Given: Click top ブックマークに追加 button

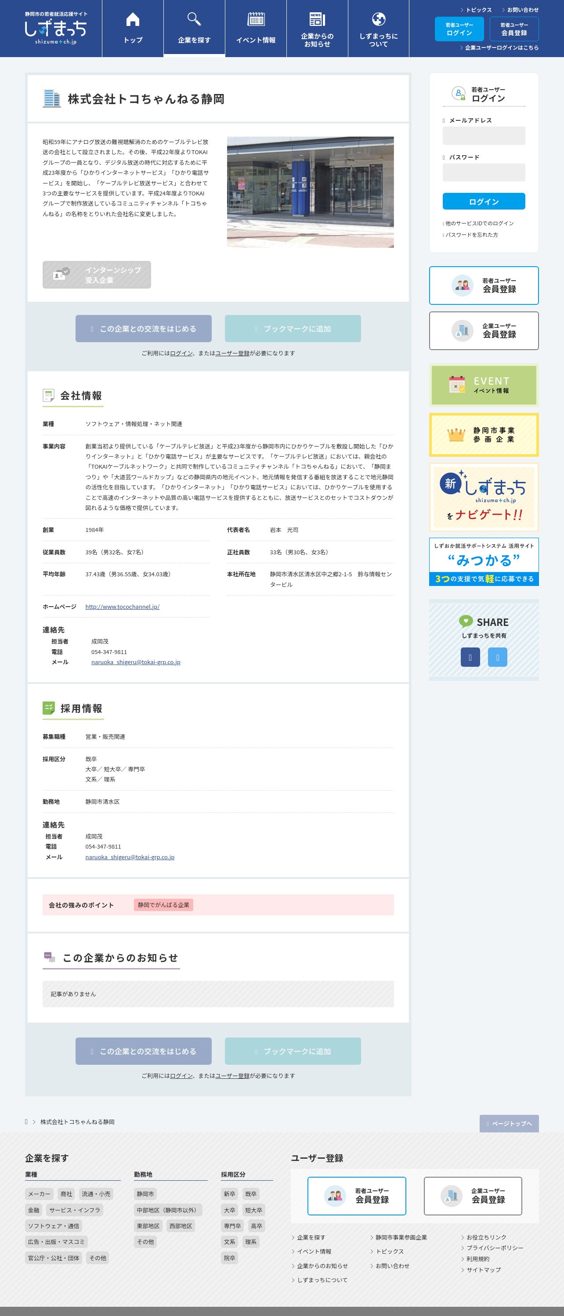Looking at the screenshot, I should 293,329.
